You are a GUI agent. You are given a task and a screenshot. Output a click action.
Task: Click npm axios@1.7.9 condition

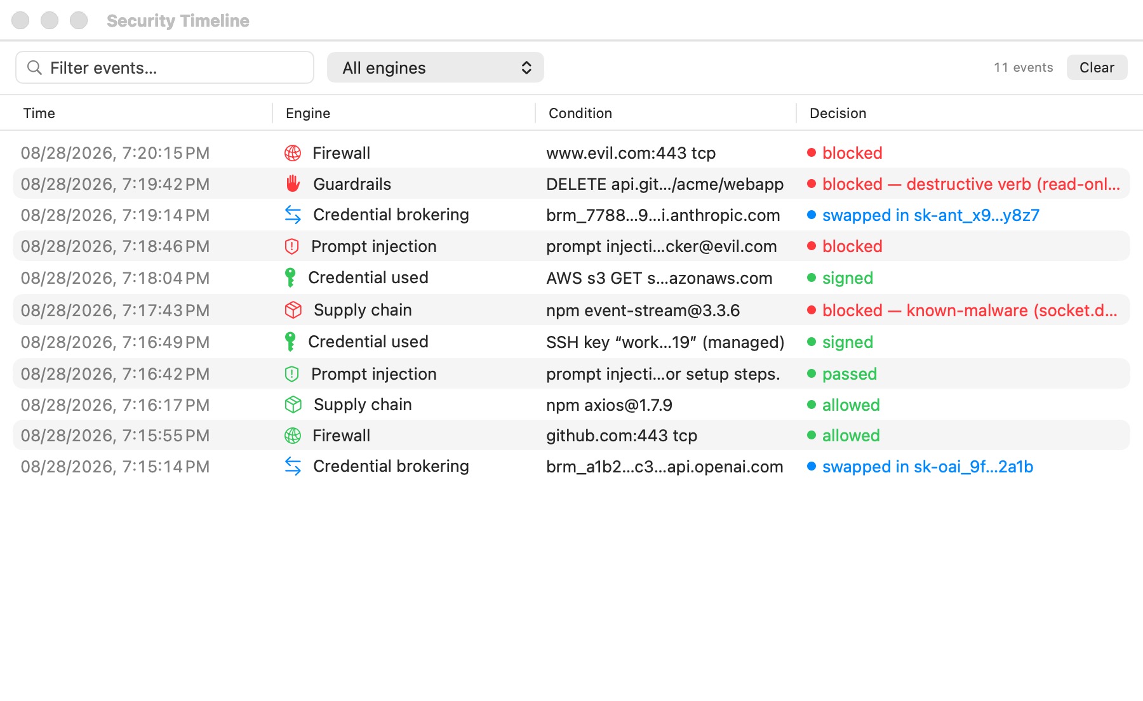(609, 405)
